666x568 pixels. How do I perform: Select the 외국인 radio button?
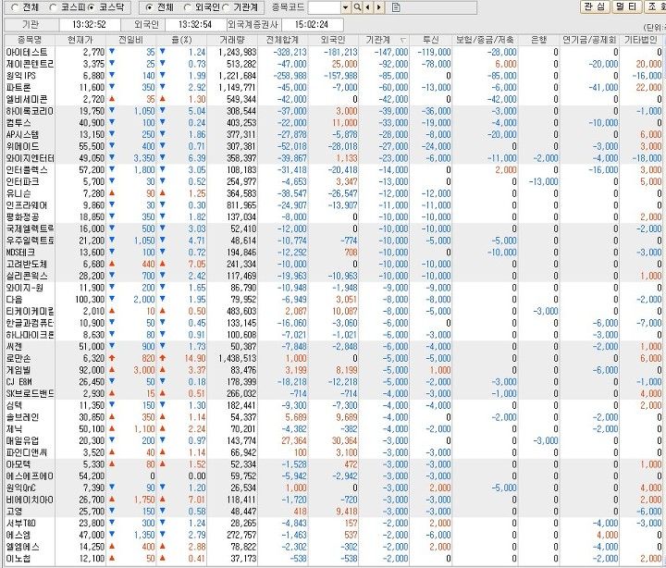187,7
